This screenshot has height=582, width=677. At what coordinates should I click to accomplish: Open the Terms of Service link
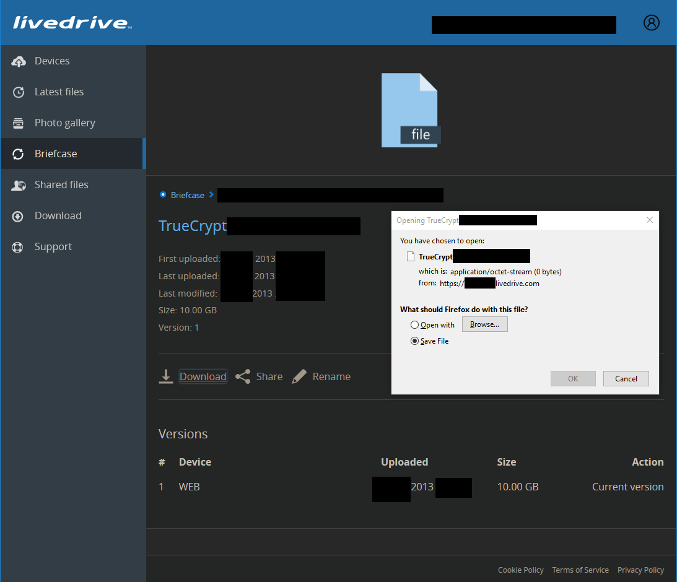tap(580, 570)
